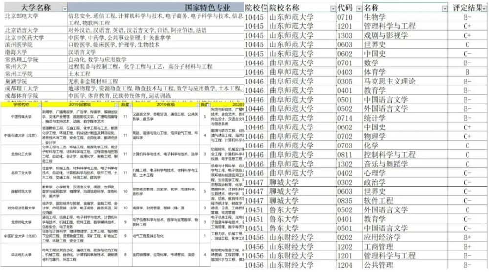Image resolution: width=489 pixels, height=272 pixels.
Task: Select the 常州大学 cell
Action: tap(36, 66)
